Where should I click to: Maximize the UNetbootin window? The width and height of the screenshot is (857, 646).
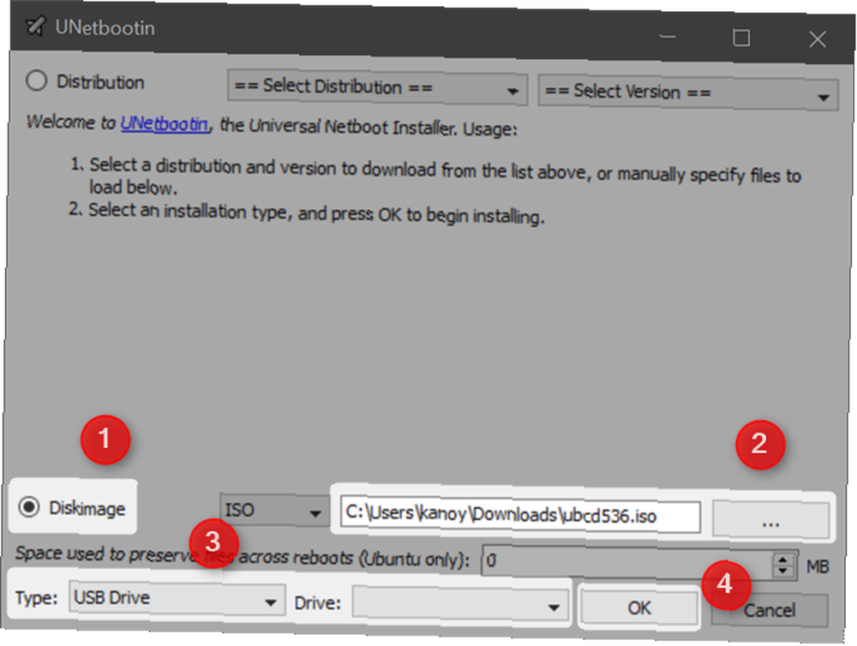pyautogui.click(x=741, y=38)
